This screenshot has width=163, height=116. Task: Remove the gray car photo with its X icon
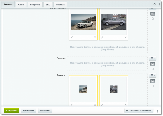[125, 37]
